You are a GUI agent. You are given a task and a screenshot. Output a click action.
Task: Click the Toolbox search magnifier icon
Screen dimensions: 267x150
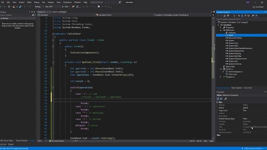(33, 15)
